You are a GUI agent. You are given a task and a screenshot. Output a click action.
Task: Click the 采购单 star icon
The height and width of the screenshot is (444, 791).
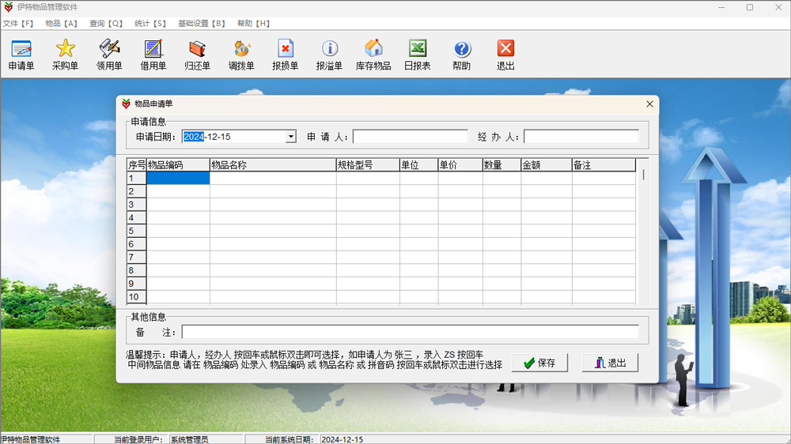point(65,55)
